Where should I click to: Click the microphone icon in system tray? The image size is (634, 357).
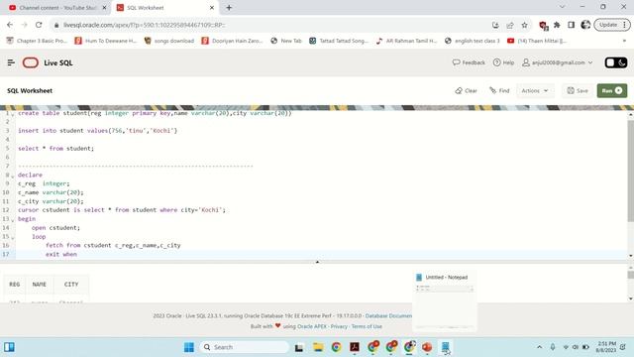553,347
